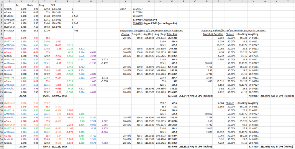The width and height of the screenshot is (295, 149).
Task: Click the Proc Buff Duration heading cell
Action: tap(212, 34)
